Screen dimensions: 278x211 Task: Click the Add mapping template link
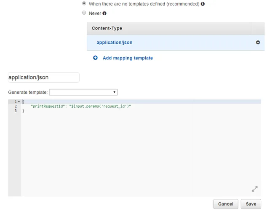pos(128,58)
